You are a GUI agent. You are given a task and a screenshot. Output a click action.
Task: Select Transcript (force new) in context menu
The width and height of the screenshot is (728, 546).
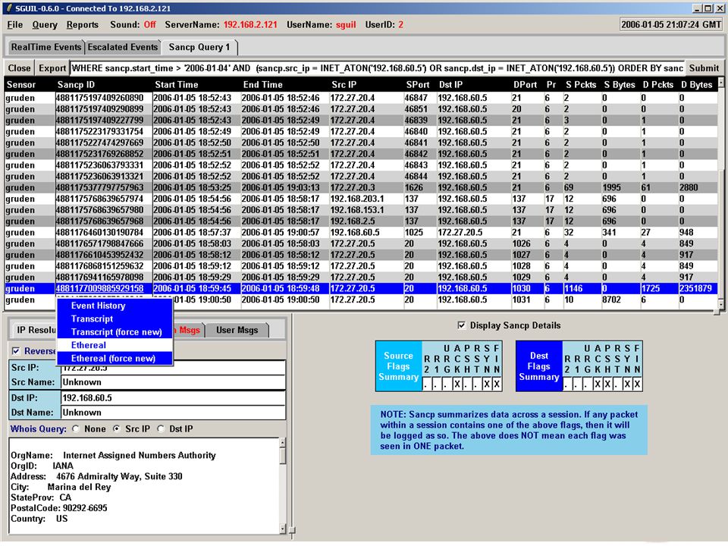pos(116,332)
